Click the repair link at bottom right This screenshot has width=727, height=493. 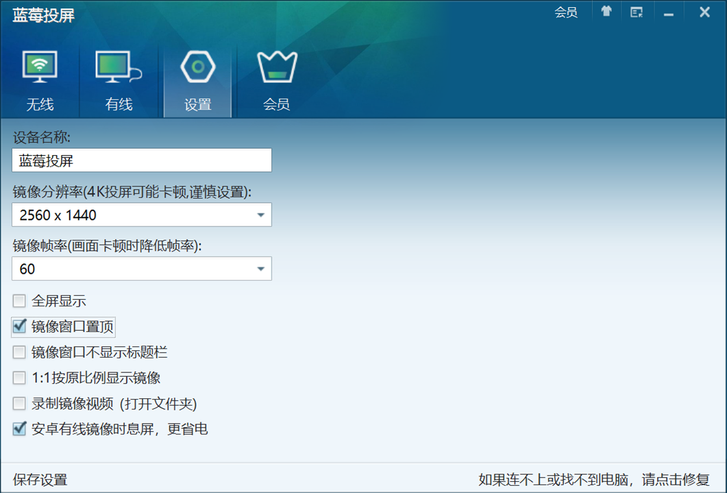pos(594,480)
